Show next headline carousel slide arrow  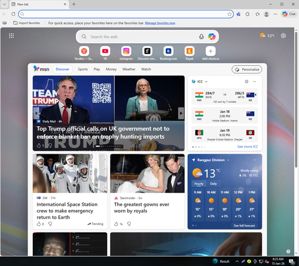click(x=181, y=113)
